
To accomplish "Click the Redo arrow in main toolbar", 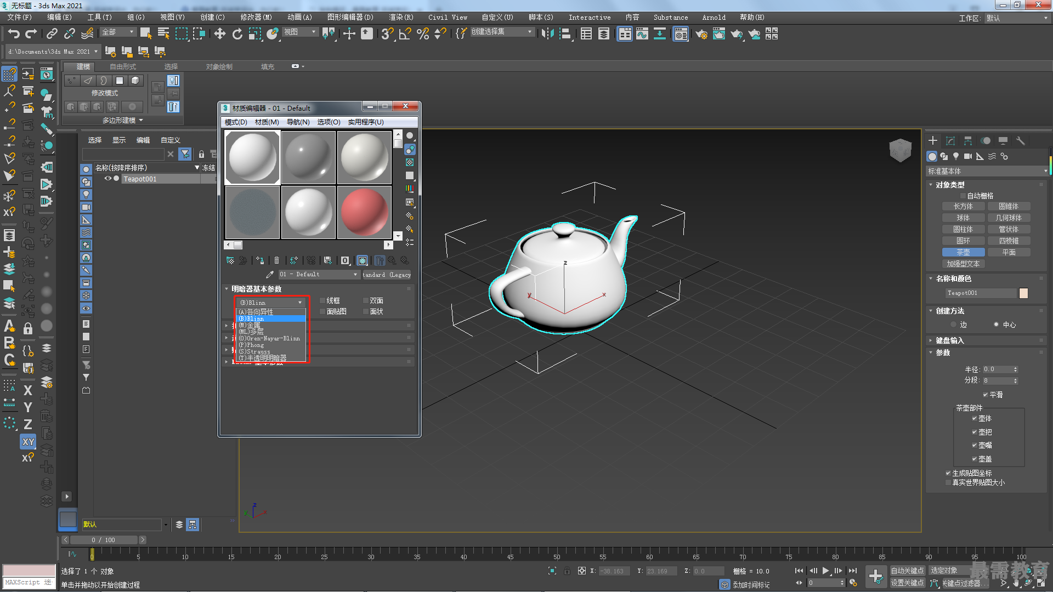I will point(31,34).
